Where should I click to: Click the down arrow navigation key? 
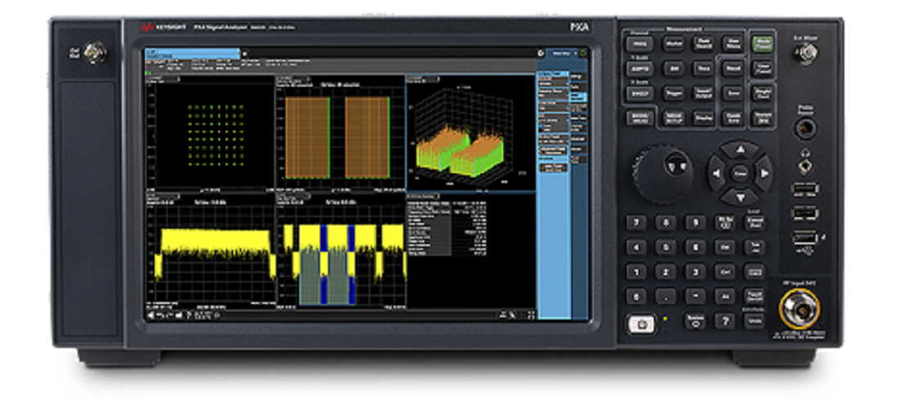pyautogui.click(x=740, y=197)
